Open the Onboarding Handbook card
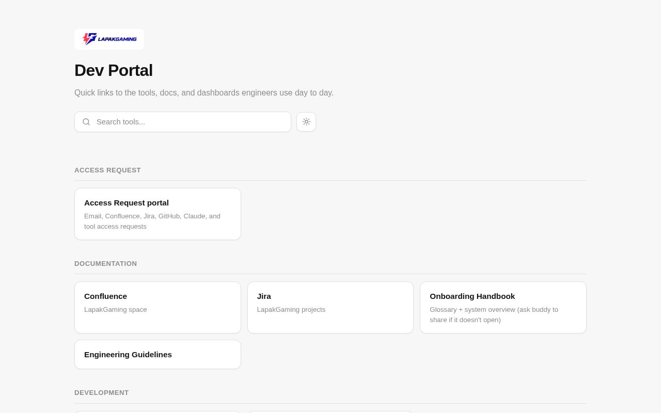This screenshot has width=661, height=413. tap(503, 307)
